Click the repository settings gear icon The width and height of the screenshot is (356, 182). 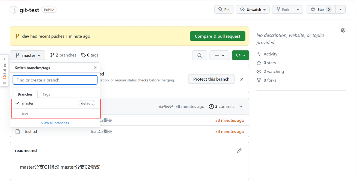coord(343,30)
